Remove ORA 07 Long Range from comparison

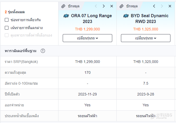pos(112,6)
